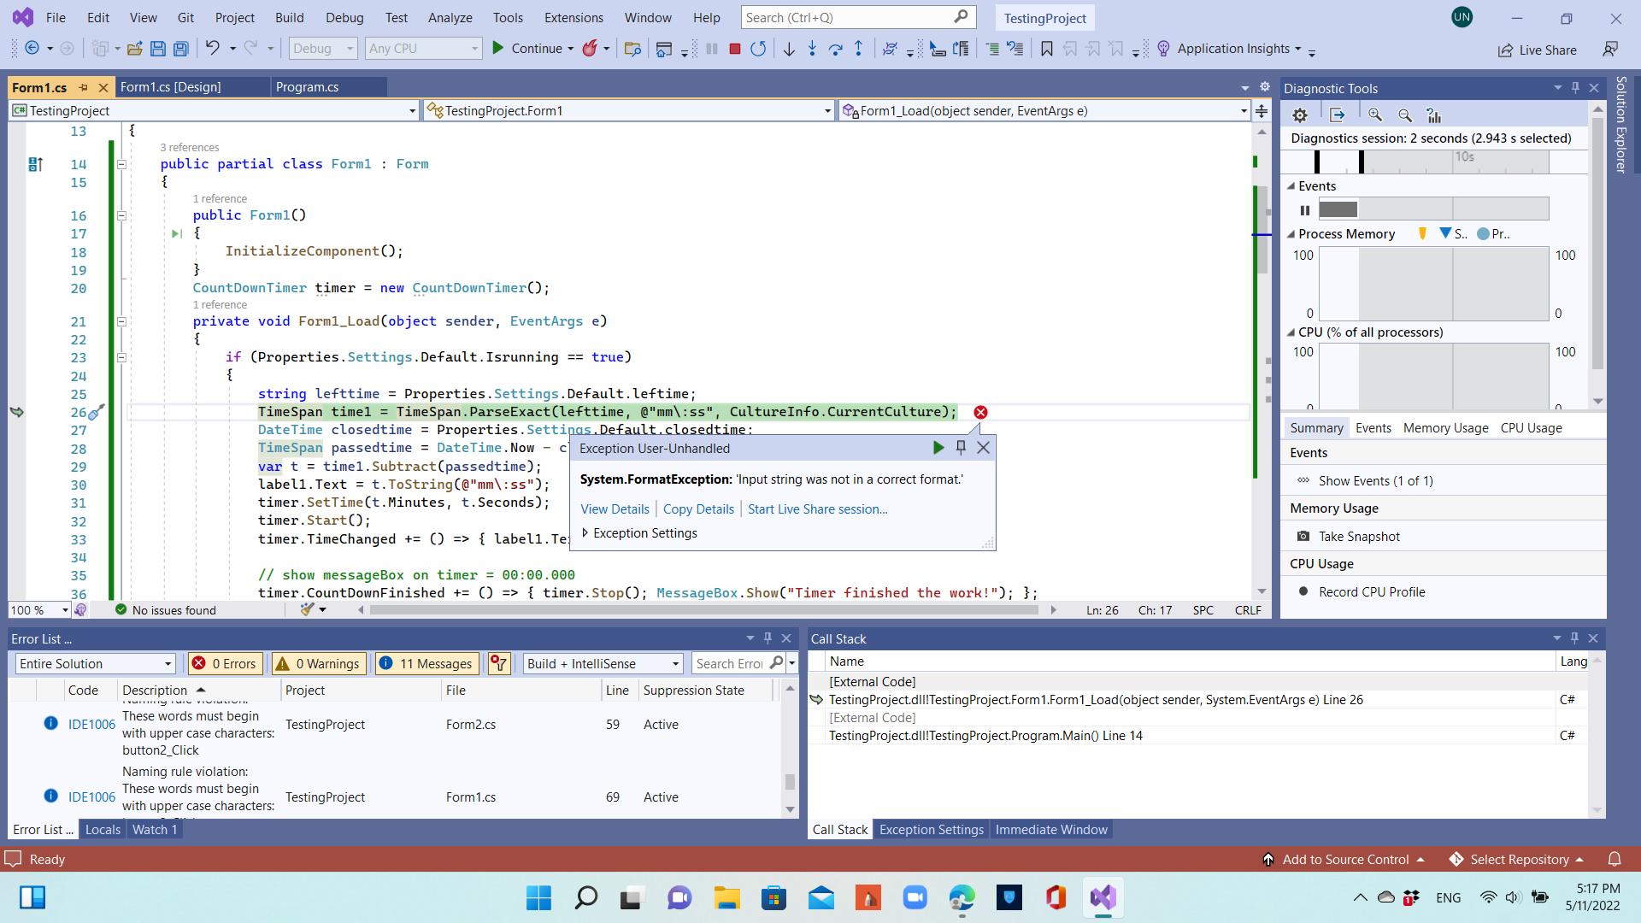This screenshot has height=923, width=1641.
Task: Toggle the 0 Warnings filter
Action: tap(318, 663)
